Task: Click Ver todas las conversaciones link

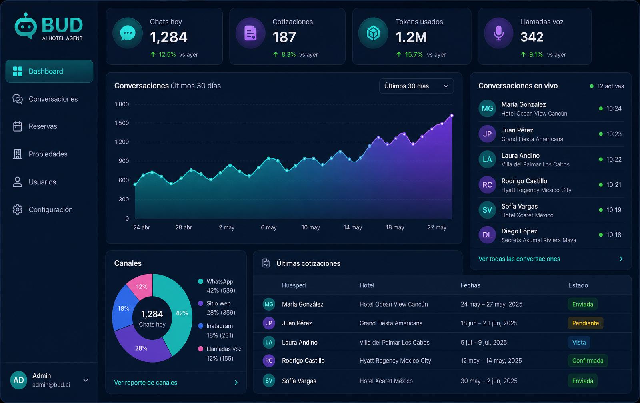Action: (519, 259)
